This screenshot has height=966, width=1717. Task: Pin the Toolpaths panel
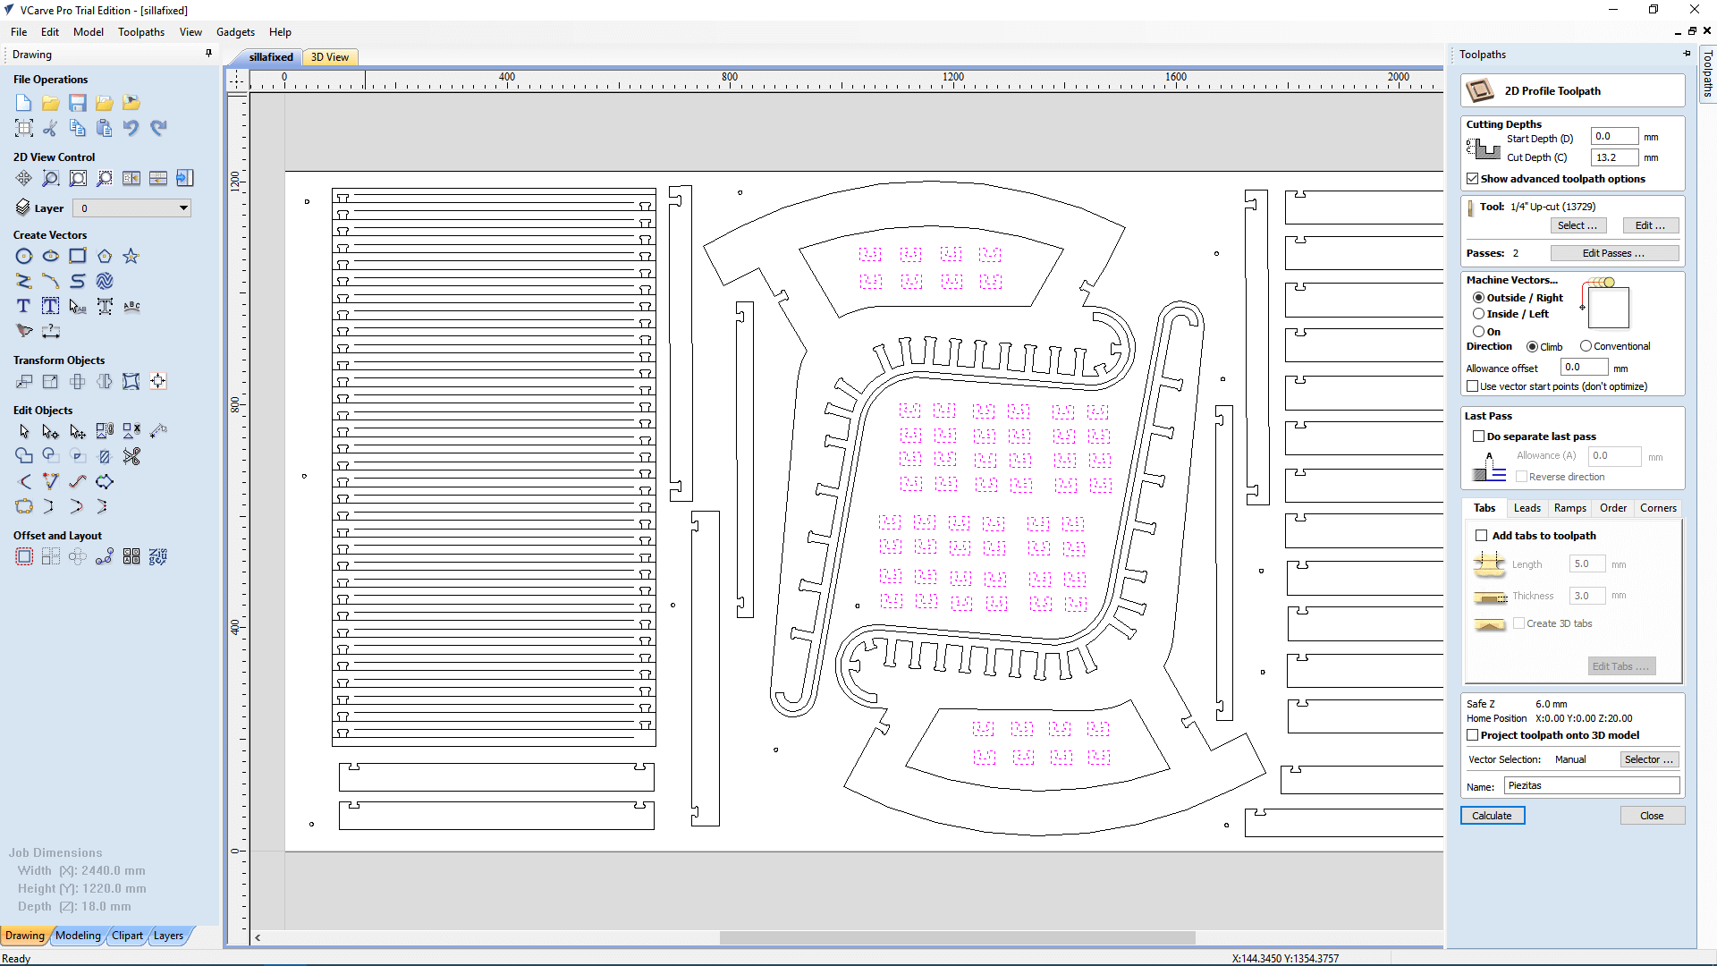click(x=1687, y=55)
